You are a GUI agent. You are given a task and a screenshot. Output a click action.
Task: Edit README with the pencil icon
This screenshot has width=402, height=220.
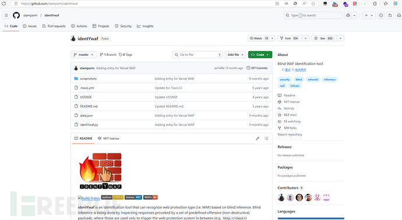[258, 139]
